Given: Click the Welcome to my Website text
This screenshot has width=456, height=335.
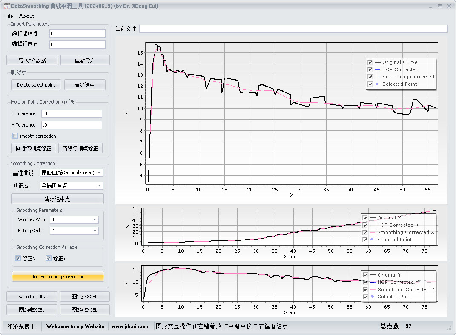Looking at the screenshot, I should [75, 326].
